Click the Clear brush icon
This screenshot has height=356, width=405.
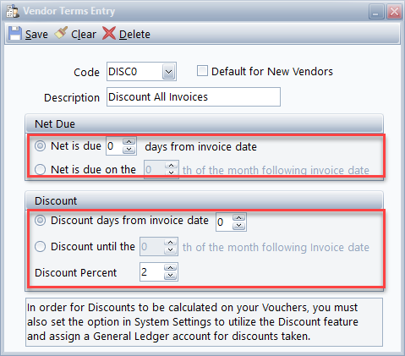point(61,33)
